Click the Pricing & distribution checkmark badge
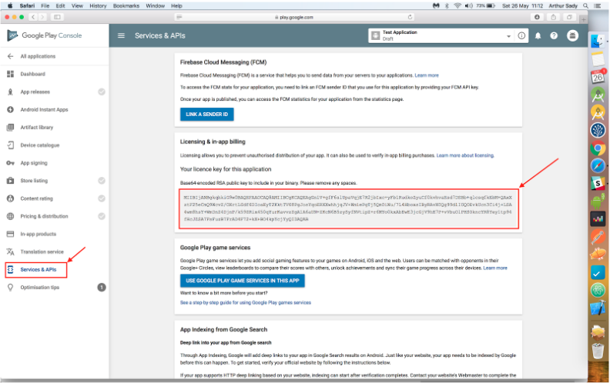This screenshot has height=383, width=610. (102, 216)
